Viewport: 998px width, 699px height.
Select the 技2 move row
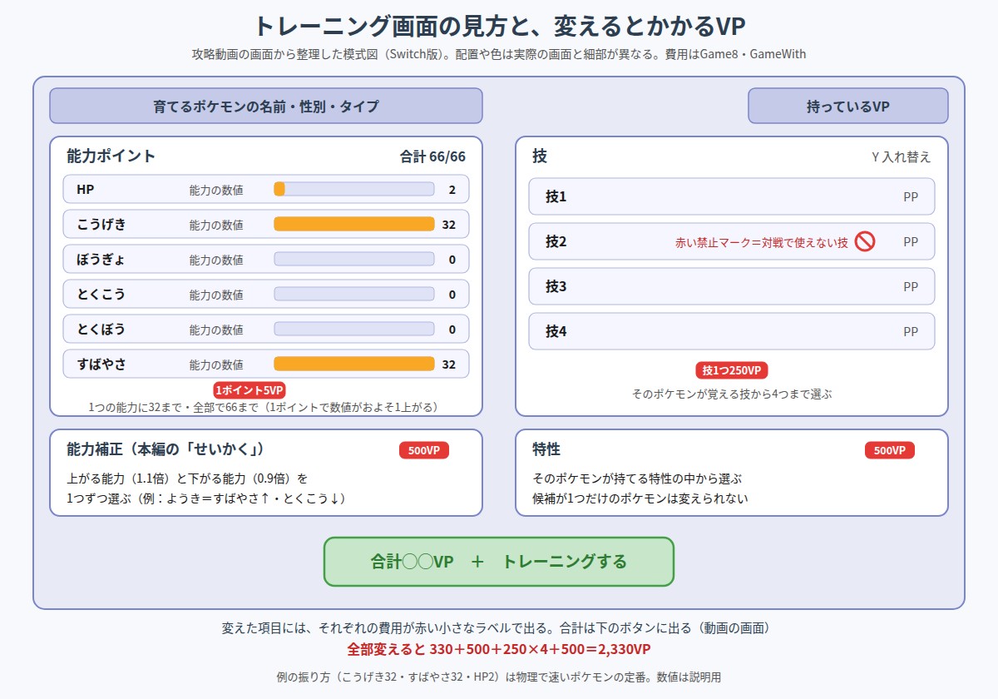pos(732,241)
